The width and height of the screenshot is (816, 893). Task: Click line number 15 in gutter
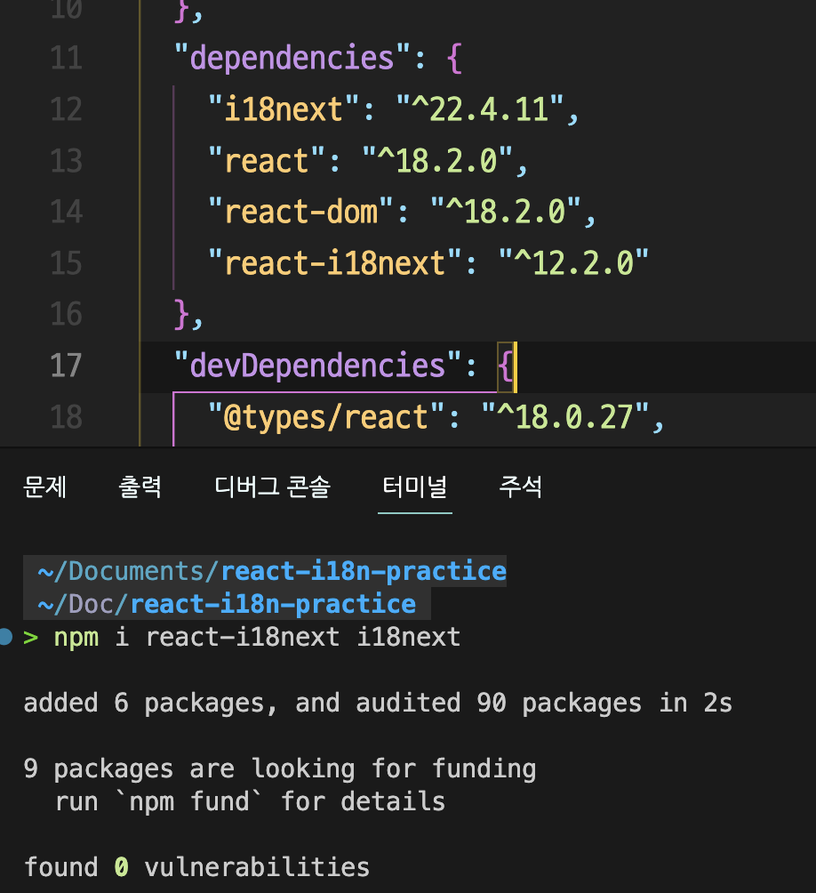[x=67, y=263]
